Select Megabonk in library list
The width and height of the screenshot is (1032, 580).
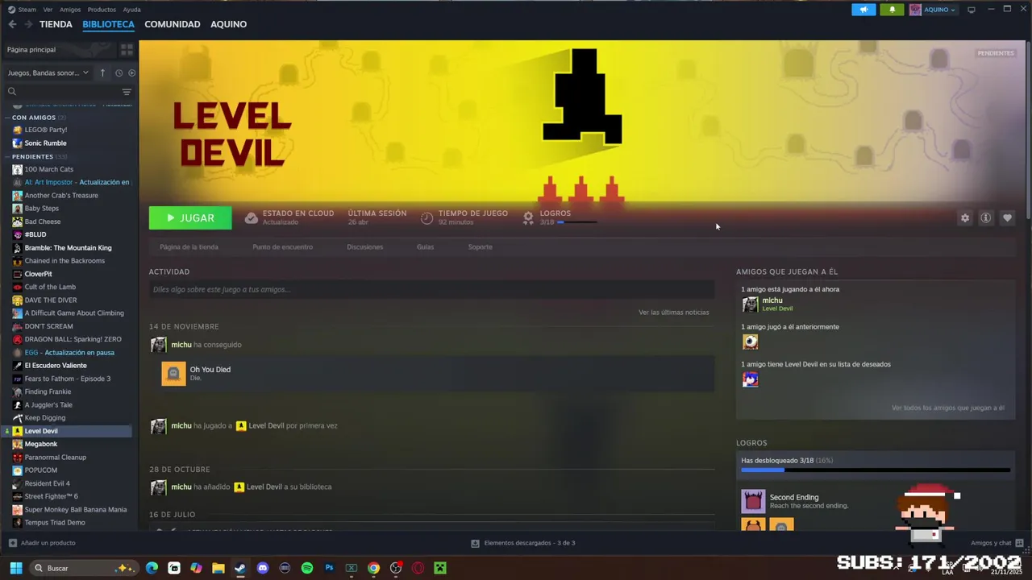pos(40,444)
